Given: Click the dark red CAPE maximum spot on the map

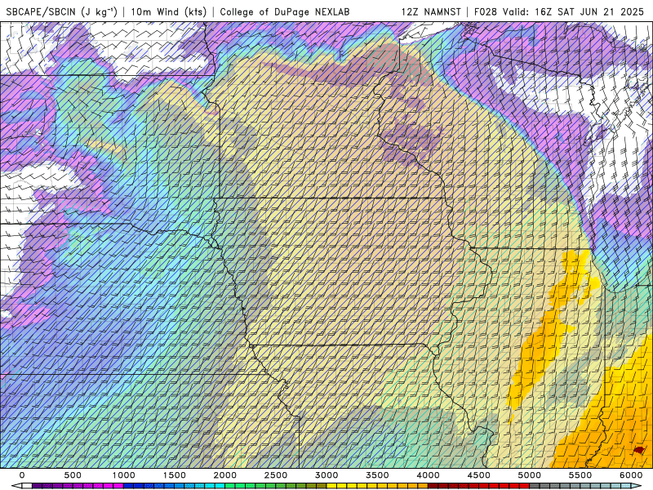Looking at the screenshot, I should (x=639, y=450).
